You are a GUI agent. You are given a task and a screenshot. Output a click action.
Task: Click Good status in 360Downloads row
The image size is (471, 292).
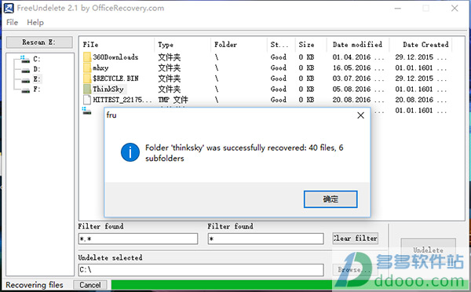click(x=279, y=57)
